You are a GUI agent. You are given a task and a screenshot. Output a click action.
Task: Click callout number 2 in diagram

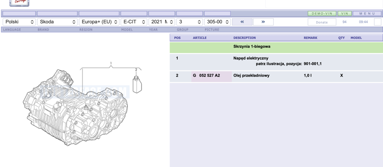[136, 70]
